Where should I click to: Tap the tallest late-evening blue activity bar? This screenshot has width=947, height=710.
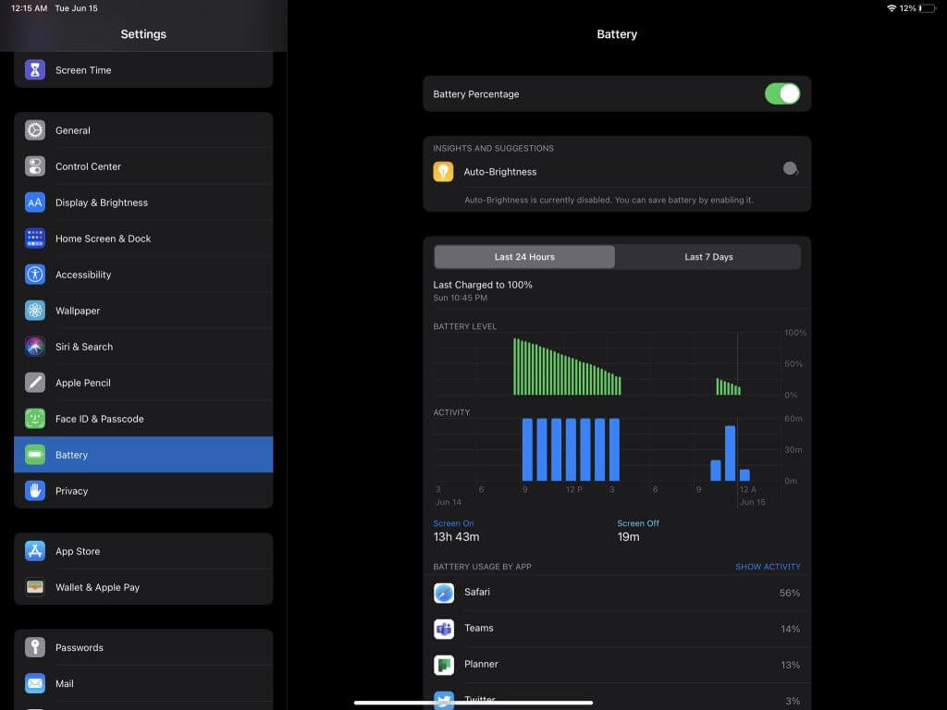click(x=731, y=453)
